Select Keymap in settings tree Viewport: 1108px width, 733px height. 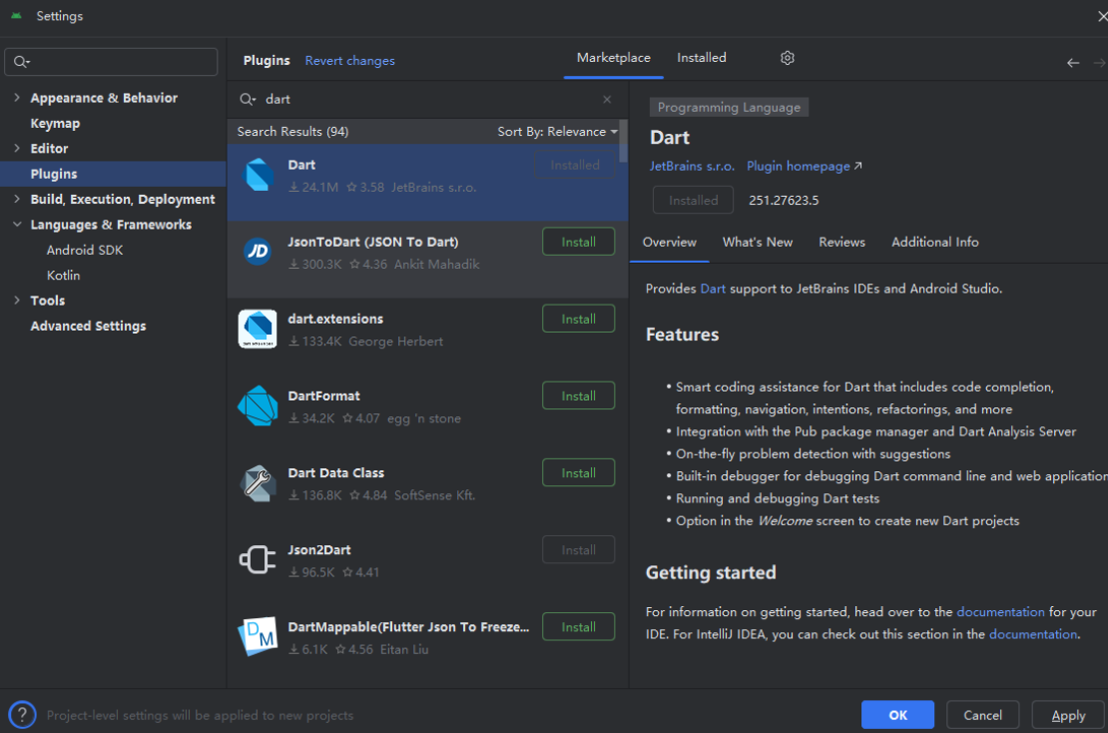pyautogui.click(x=55, y=123)
